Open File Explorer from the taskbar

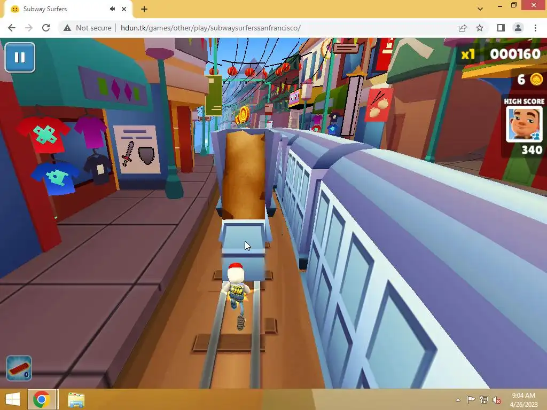(76, 399)
